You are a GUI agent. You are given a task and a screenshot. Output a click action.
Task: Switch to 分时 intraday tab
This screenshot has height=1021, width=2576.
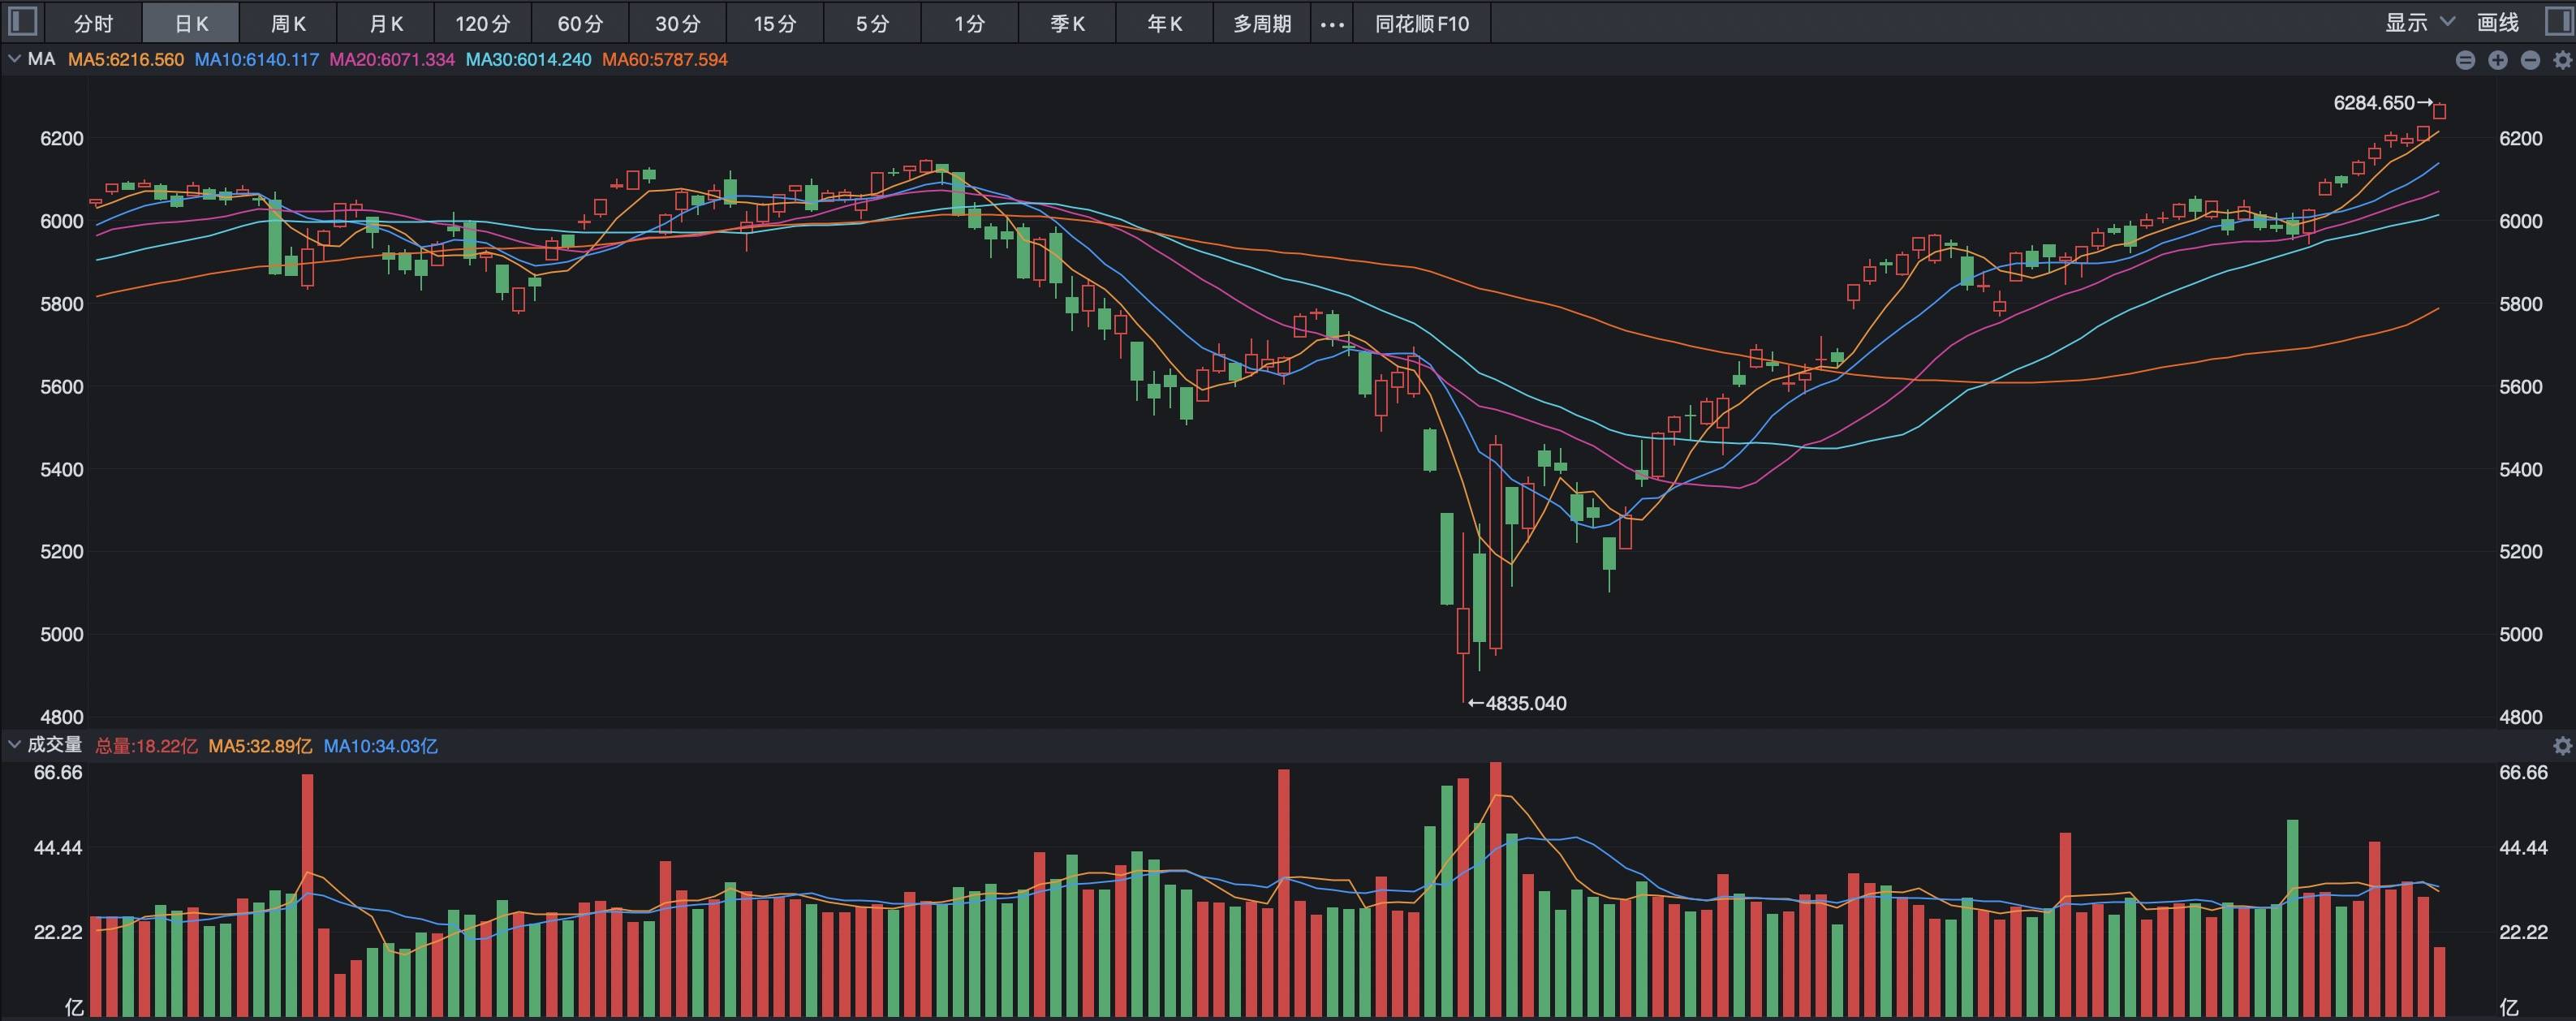point(93,24)
